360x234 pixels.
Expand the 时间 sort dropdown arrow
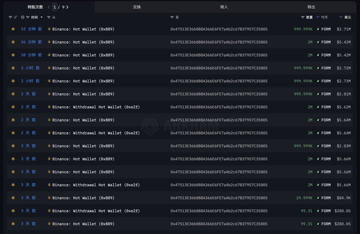tap(41, 17)
